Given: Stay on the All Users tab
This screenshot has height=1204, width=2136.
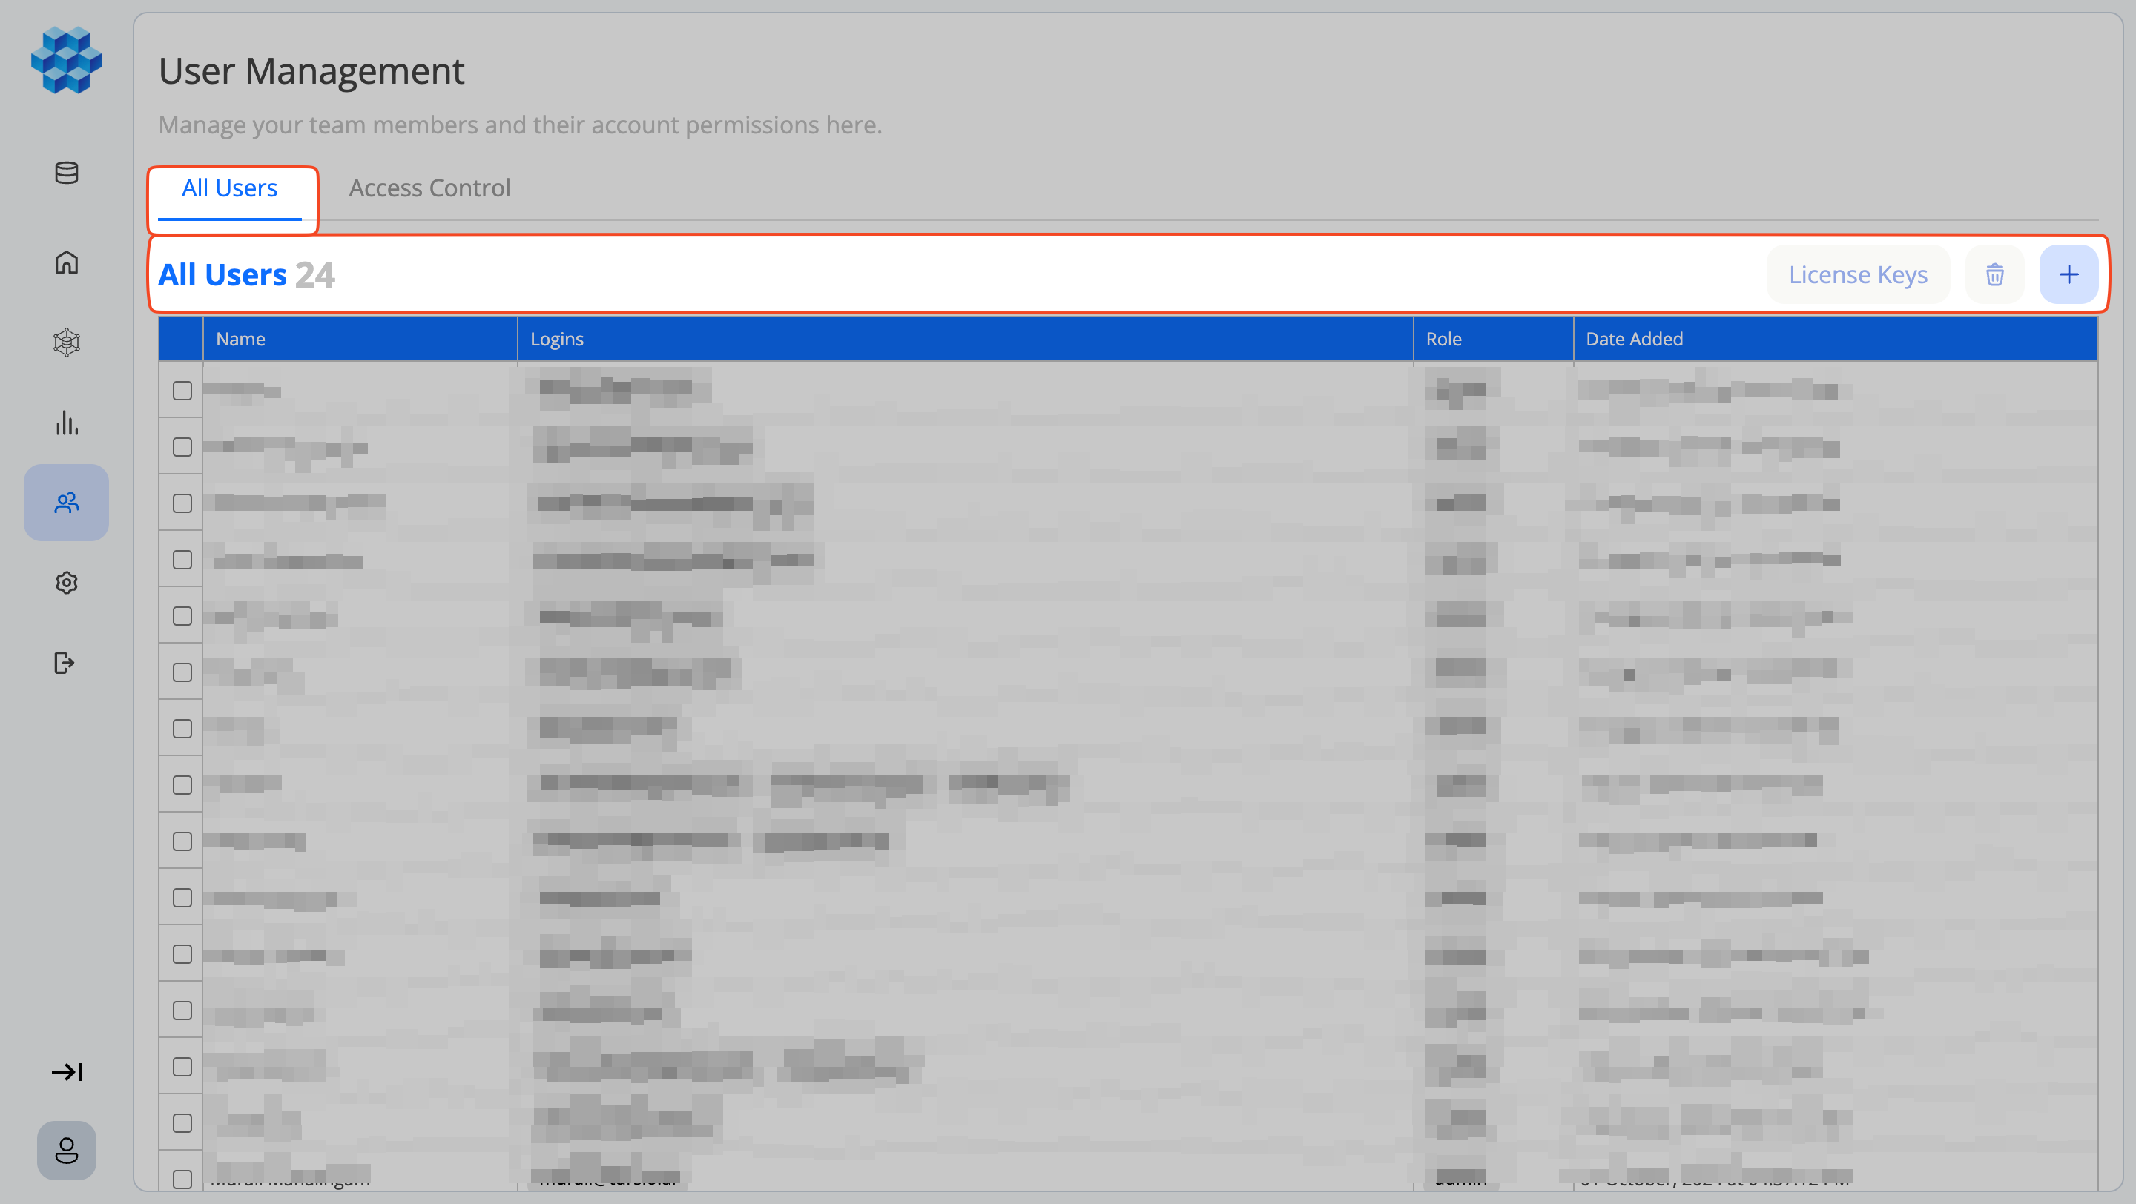Looking at the screenshot, I should click(230, 188).
